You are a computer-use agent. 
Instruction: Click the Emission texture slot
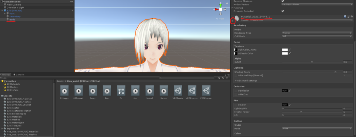tap(236, 91)
